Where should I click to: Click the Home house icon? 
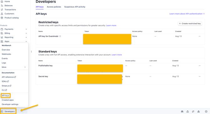(2, 2)
